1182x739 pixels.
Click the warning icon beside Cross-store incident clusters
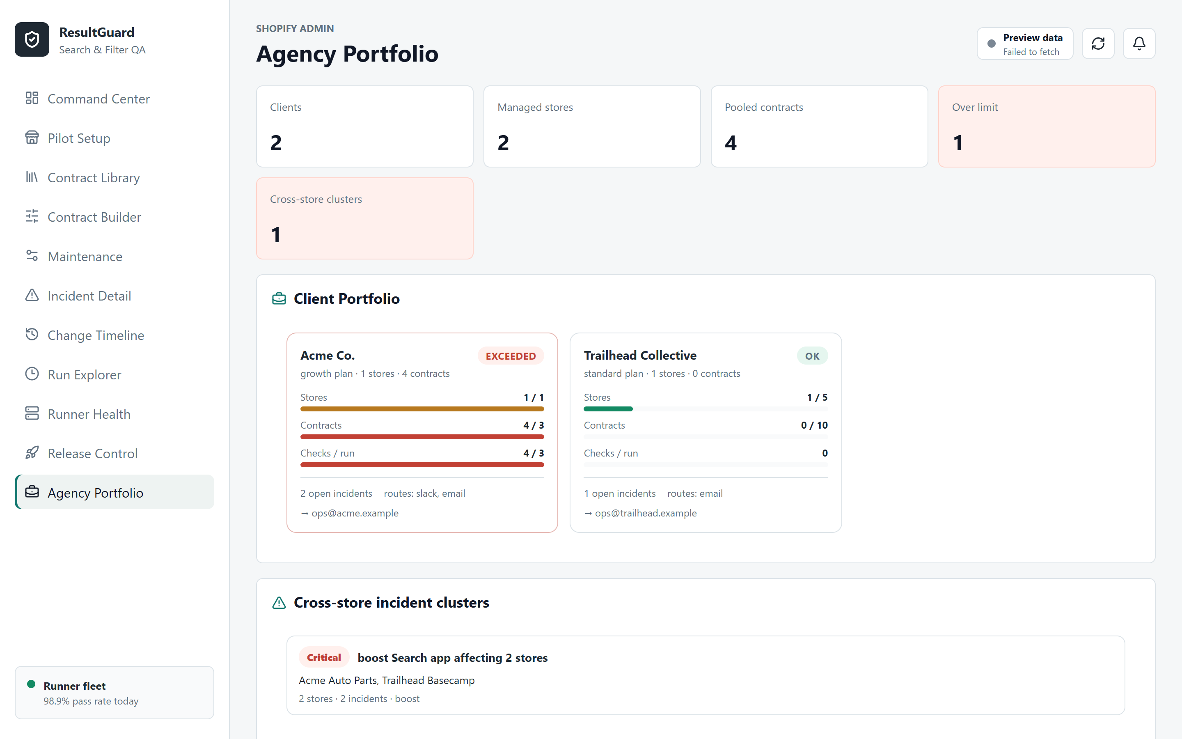[279, 603]
